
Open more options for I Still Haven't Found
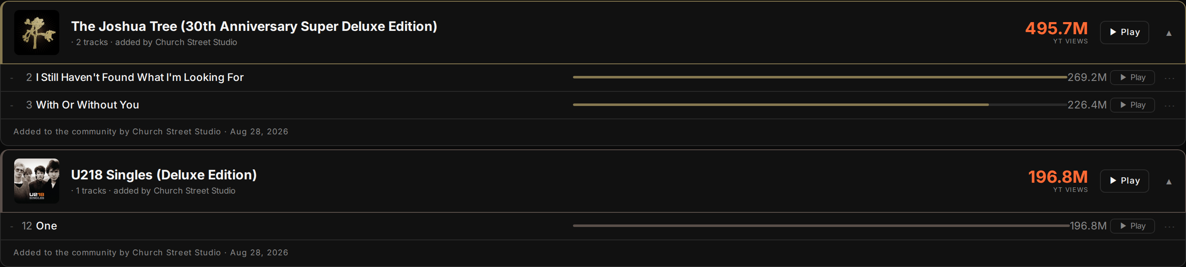(x=1169, y=78)
